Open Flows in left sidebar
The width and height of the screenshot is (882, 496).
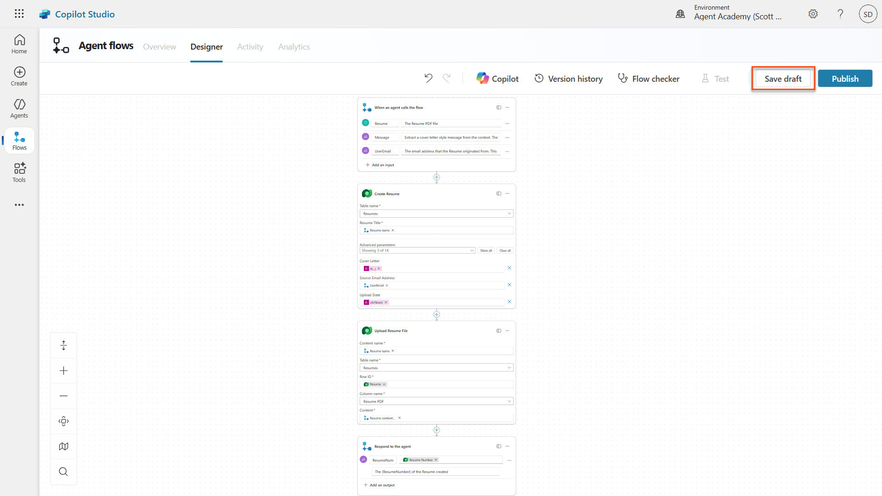tap(19, 141)
